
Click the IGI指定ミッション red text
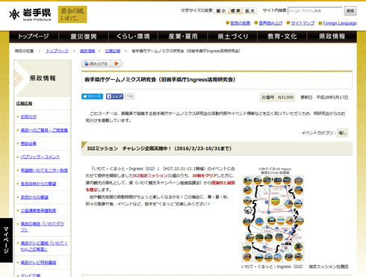(x=150, y=175)
